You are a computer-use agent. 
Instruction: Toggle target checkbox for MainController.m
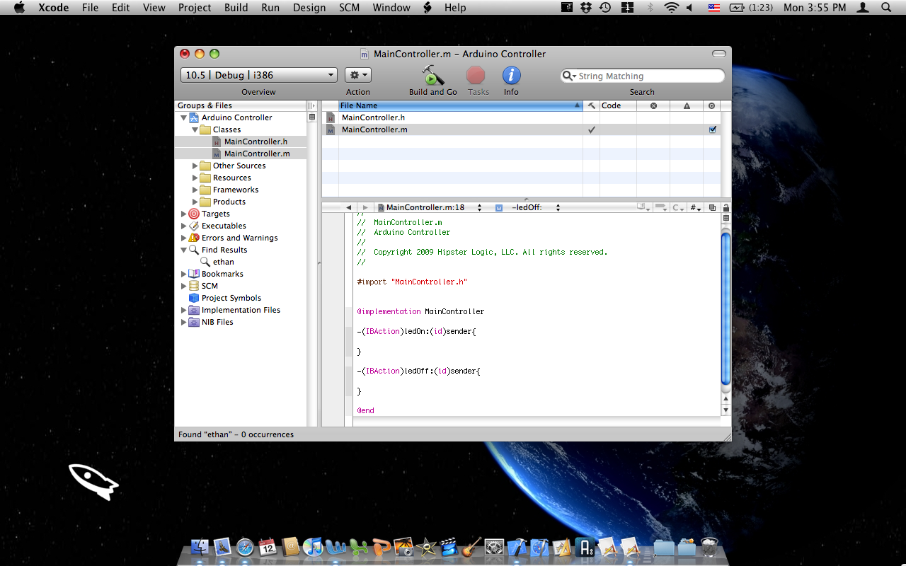tap(712, 129)
